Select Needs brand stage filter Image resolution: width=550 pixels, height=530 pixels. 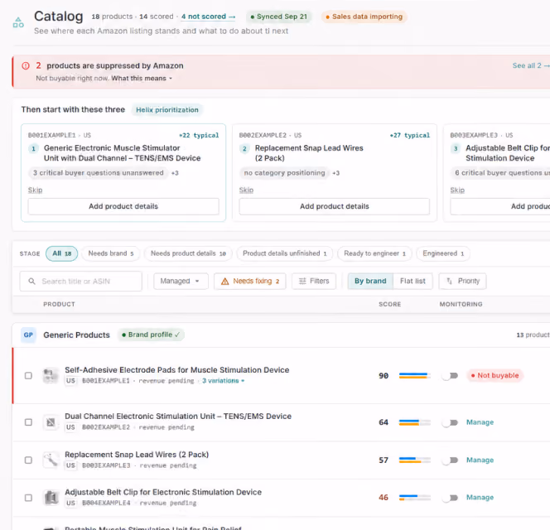click(111, 253)
